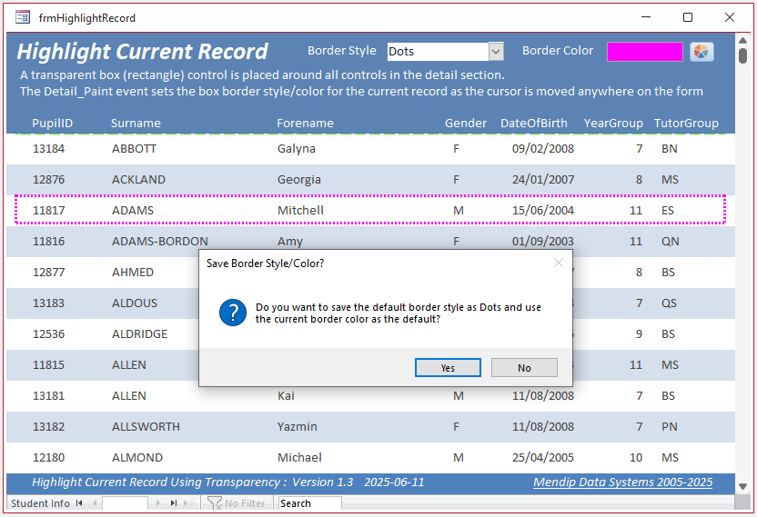Go to first record navigation arrow
Viewport: 757px width, 517px height.
pyautogui.click(x=79, y=503)
